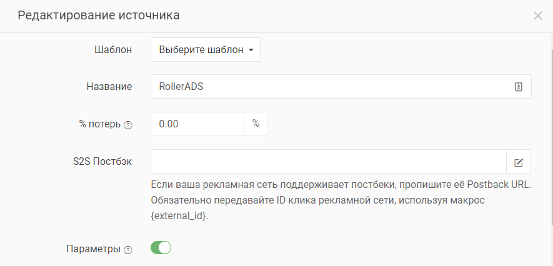Viewport: 553px width, 266px height.
Task: Open the 'Выберите шаблон' template dropdown
Action: (205, 50)
